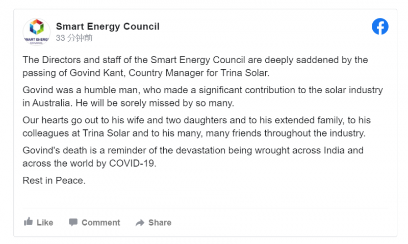408x244 pixels.
Task: Click the thumbs-up Like icon
Action: 29,222
